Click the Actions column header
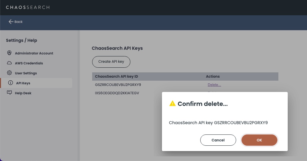 point(213,76)
